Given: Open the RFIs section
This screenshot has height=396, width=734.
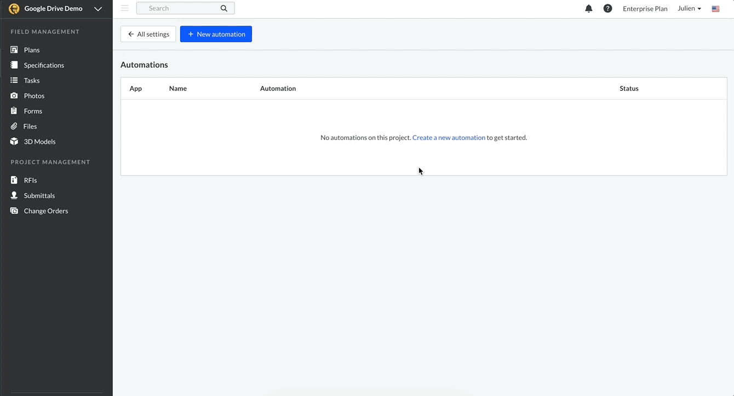Looking at the screenshot, I should pos(28,179).
